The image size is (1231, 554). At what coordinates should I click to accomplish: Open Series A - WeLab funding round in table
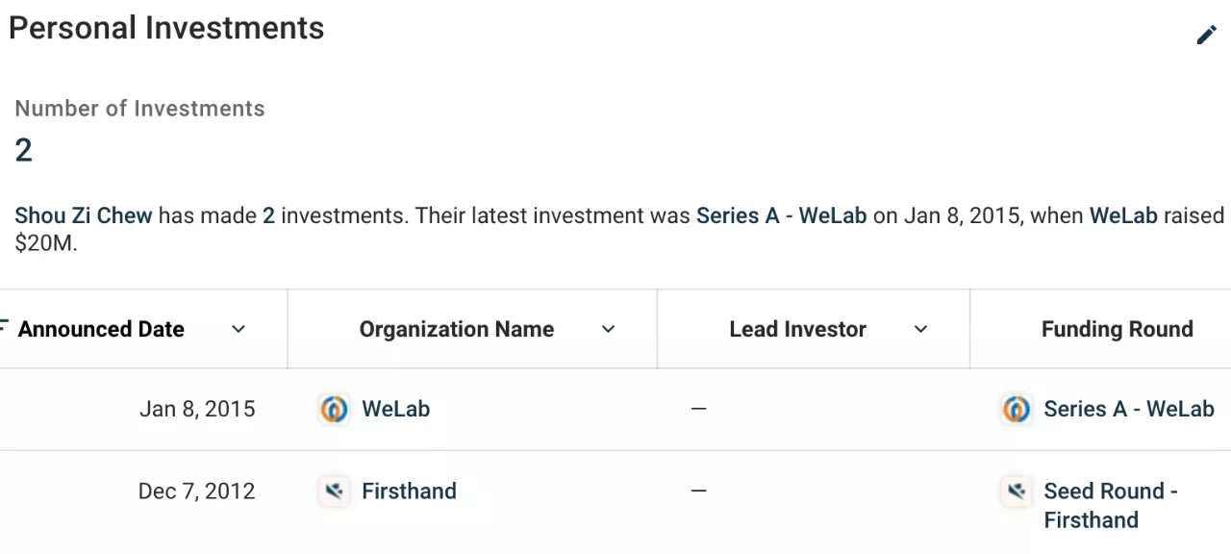point(1129,409)
